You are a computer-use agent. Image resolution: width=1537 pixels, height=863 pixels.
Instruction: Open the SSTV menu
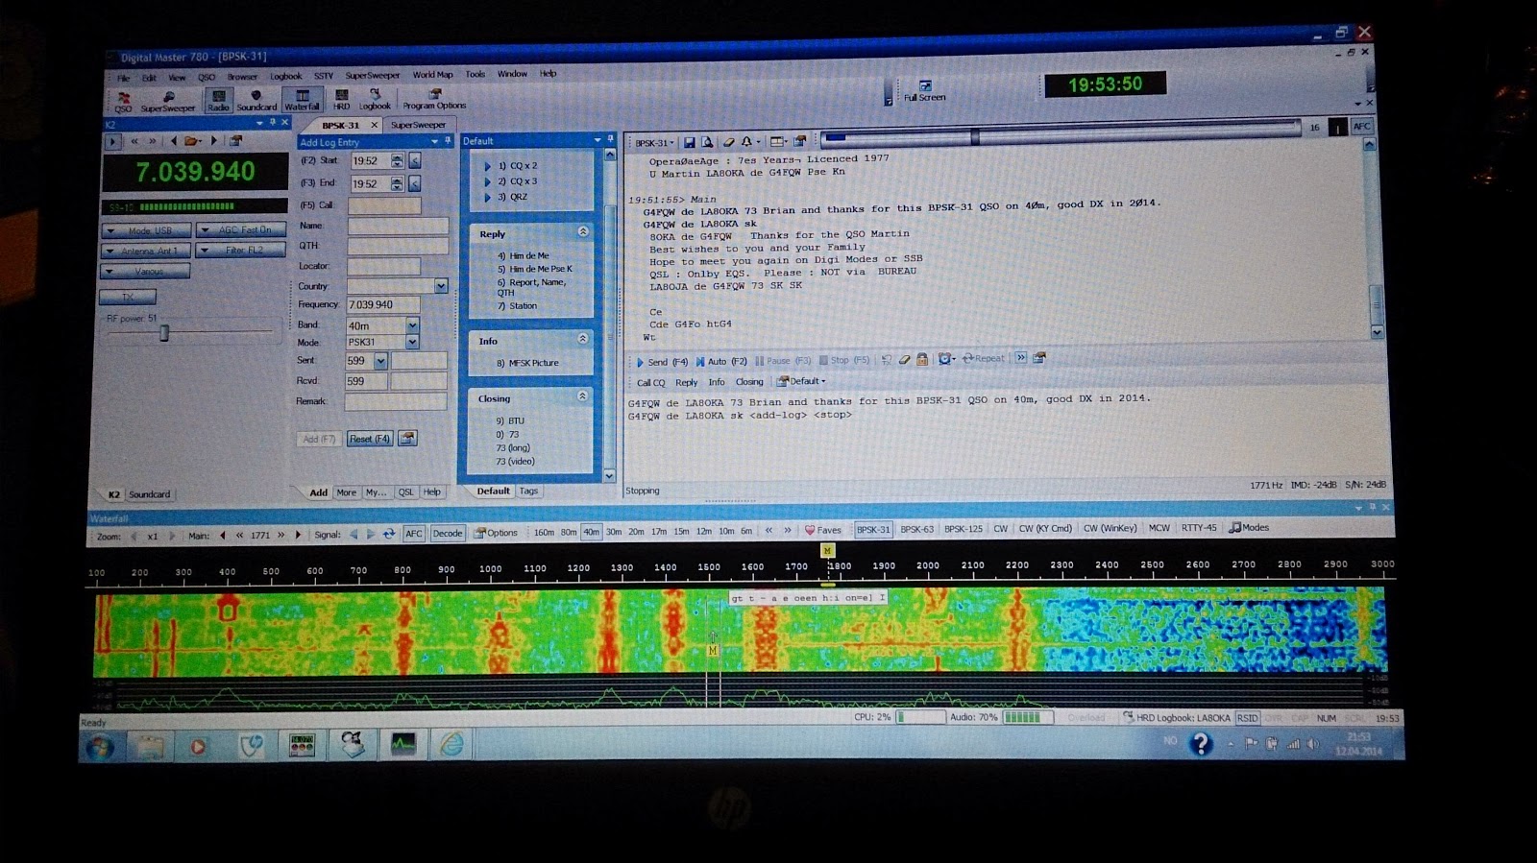click(324, 76)
